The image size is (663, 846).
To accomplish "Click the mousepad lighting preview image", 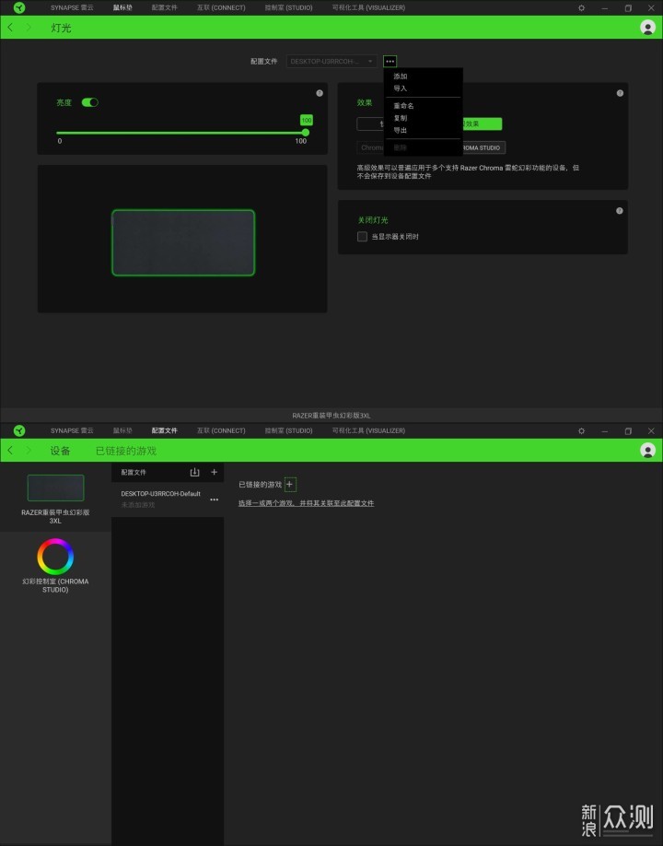I will pyautogui.click(x=183, y=242).
